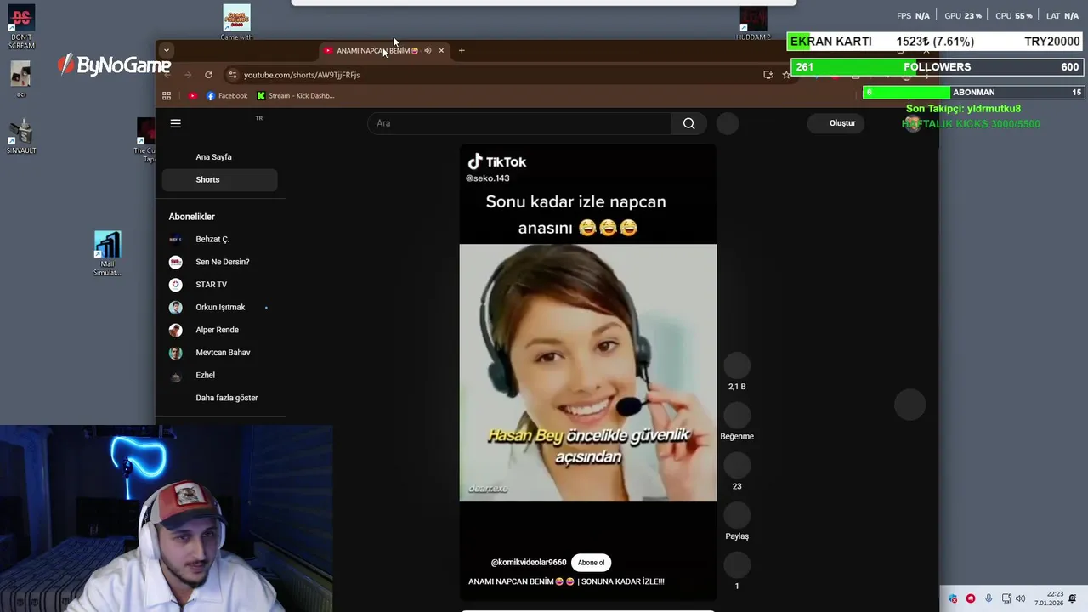
Task: Open the Facebook bookmark
Action: point(227,96)
